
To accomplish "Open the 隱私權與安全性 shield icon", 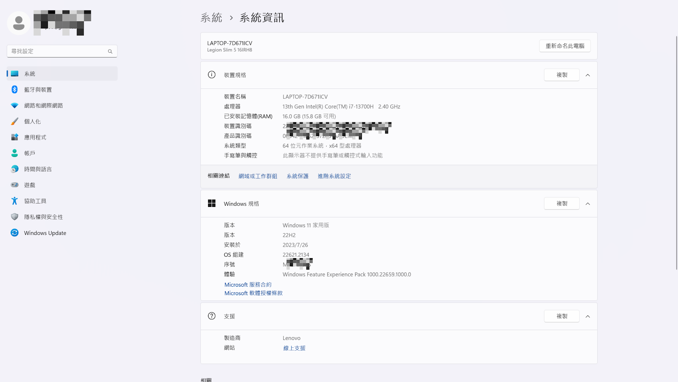I will click(x=15, y=217).
